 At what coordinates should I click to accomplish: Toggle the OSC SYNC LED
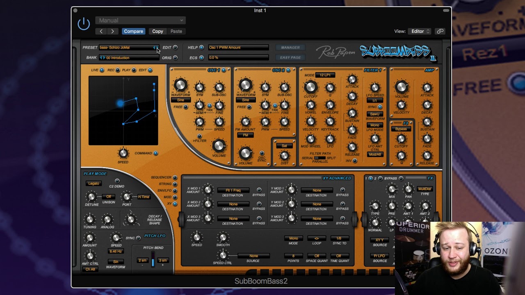coord(262,153)
